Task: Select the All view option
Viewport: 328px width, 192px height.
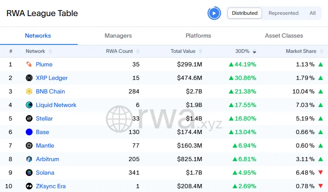Action: click(x=312, y=13)
